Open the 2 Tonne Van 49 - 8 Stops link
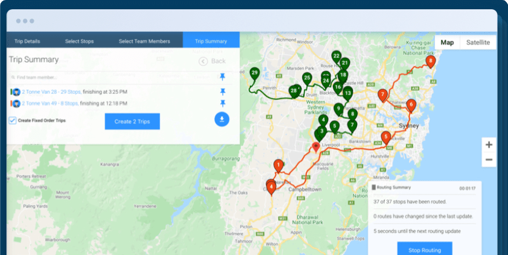Image resolution: width=508 pixels, height=255 pixels. (49, 104)
